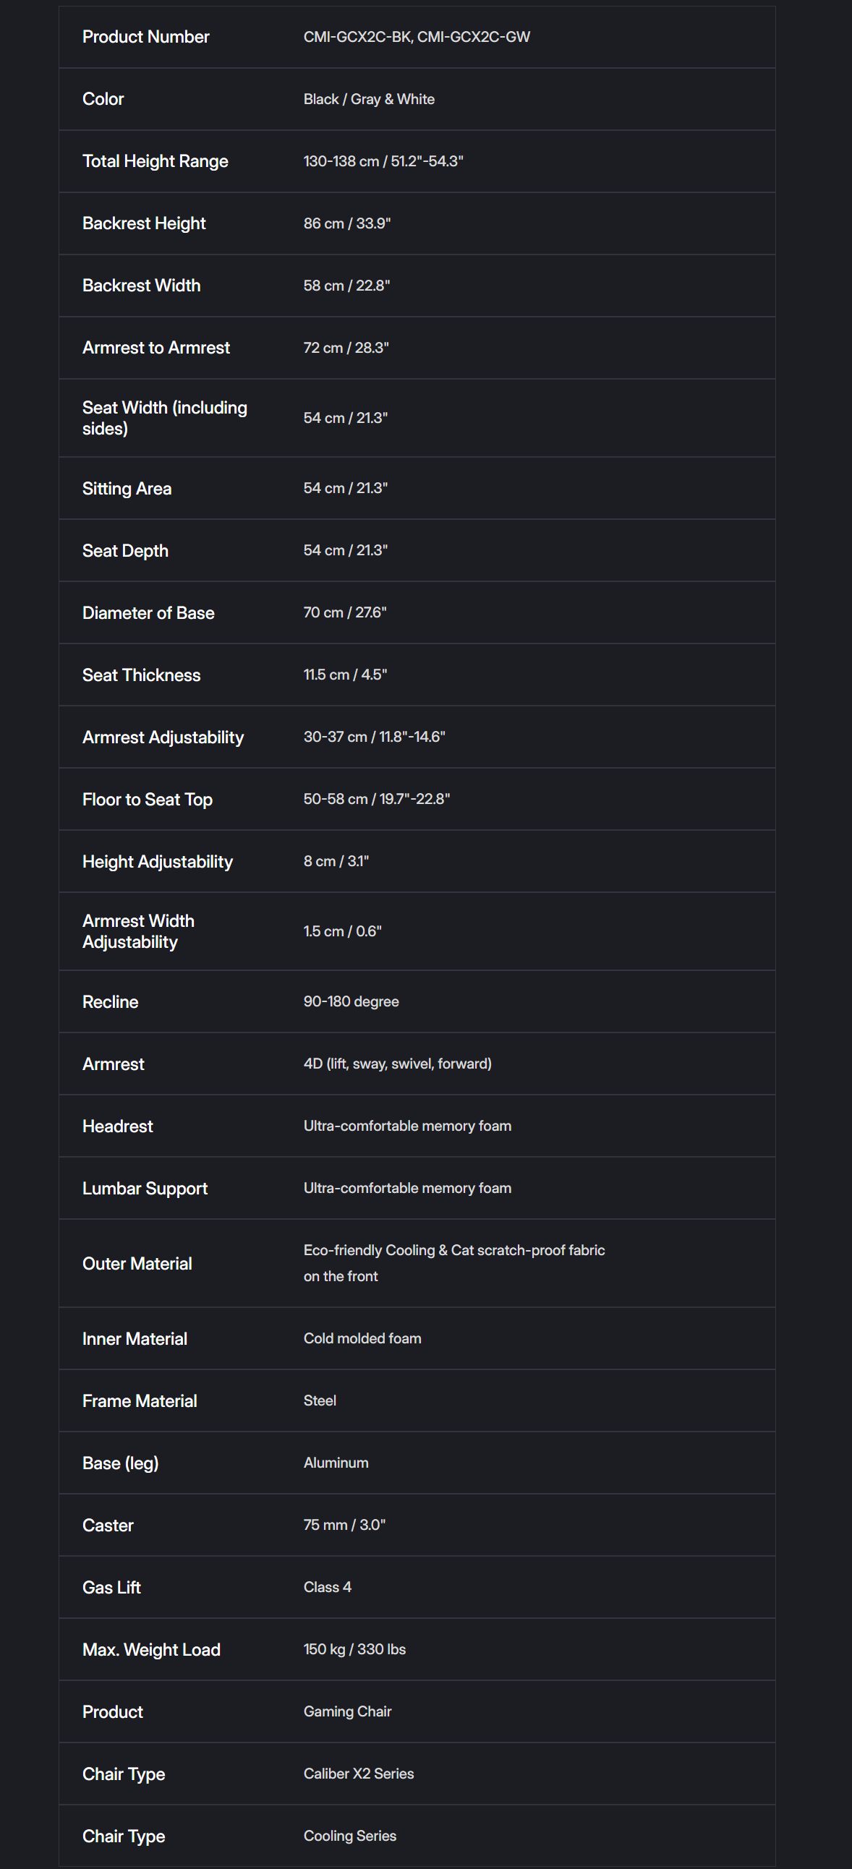Click the Recline value 90-180 degree
This screenshot has width=852, height=1869.
click(x=351, y=1001)
